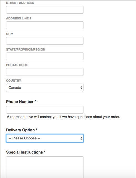Click the representative contact helper text
The image size is (136, 178).
point(64,117)
